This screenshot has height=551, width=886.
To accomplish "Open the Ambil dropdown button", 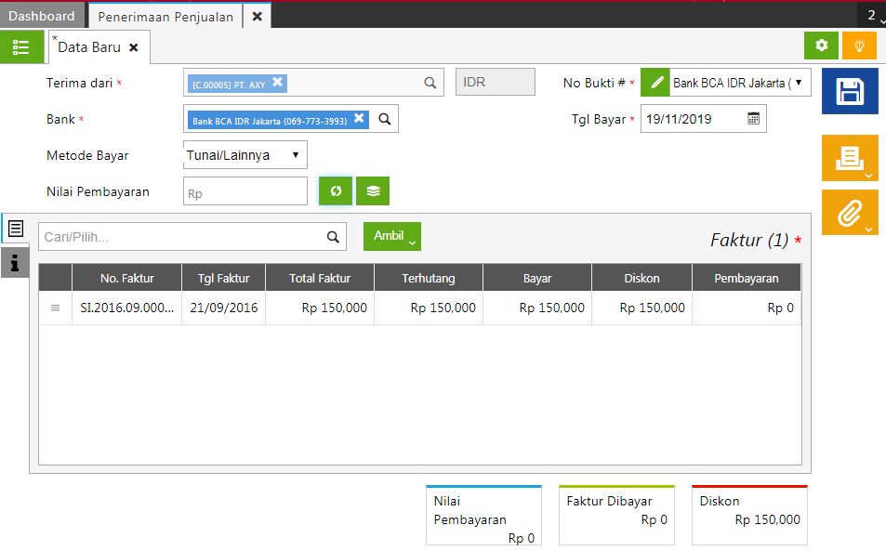I will pos(391,237).
